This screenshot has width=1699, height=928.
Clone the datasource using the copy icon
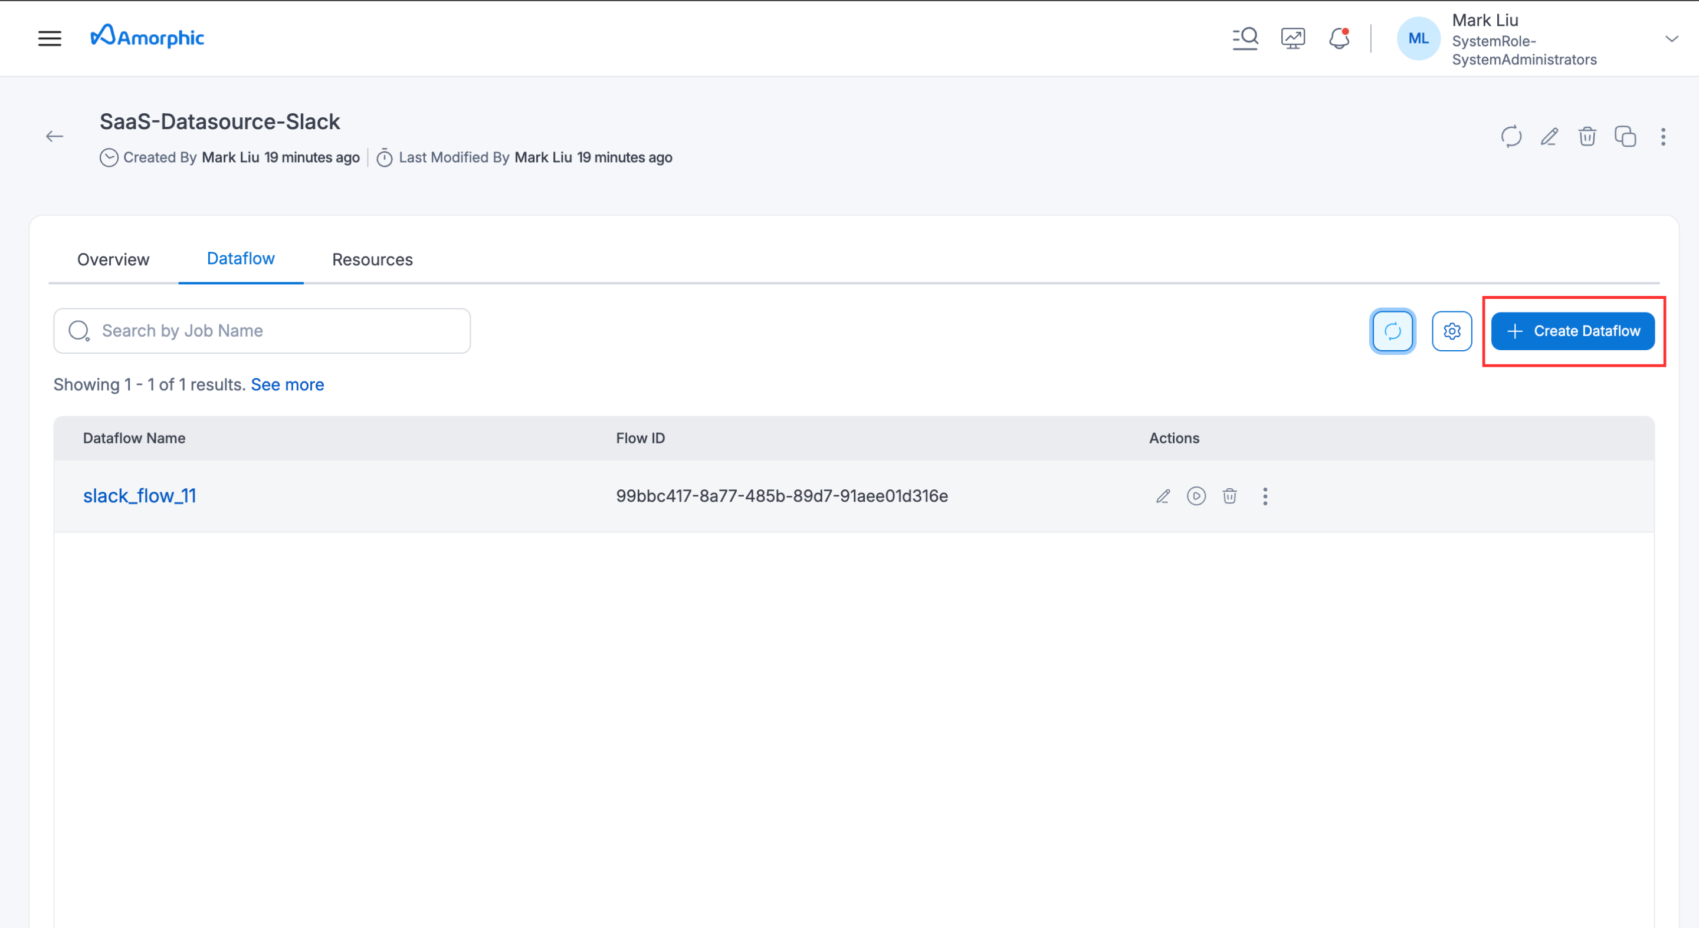[x=1625, y=136]
